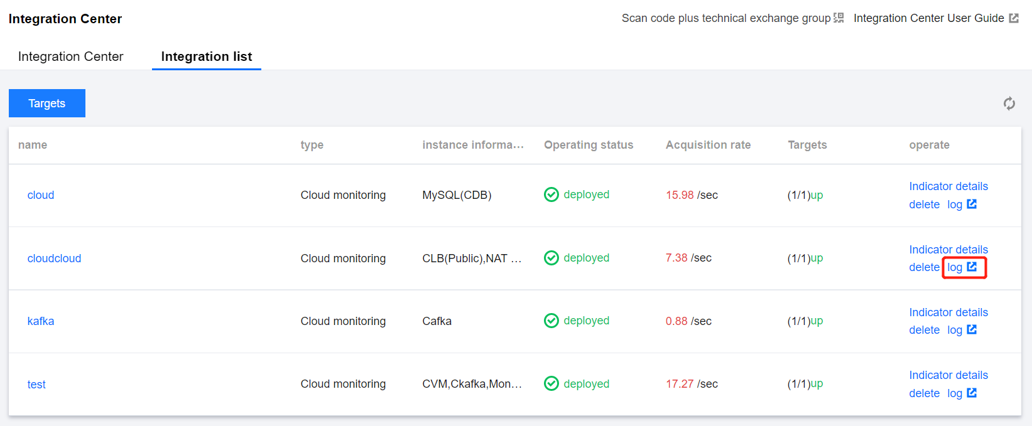
Task: Open the log external icon in the test row
Action: [x=972, y=393]
